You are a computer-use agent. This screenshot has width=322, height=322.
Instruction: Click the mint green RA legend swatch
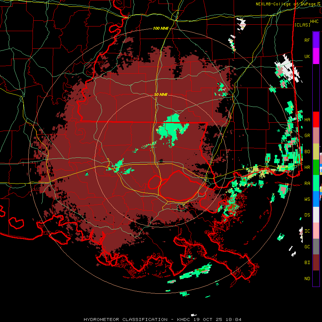[x=316, y=183]
